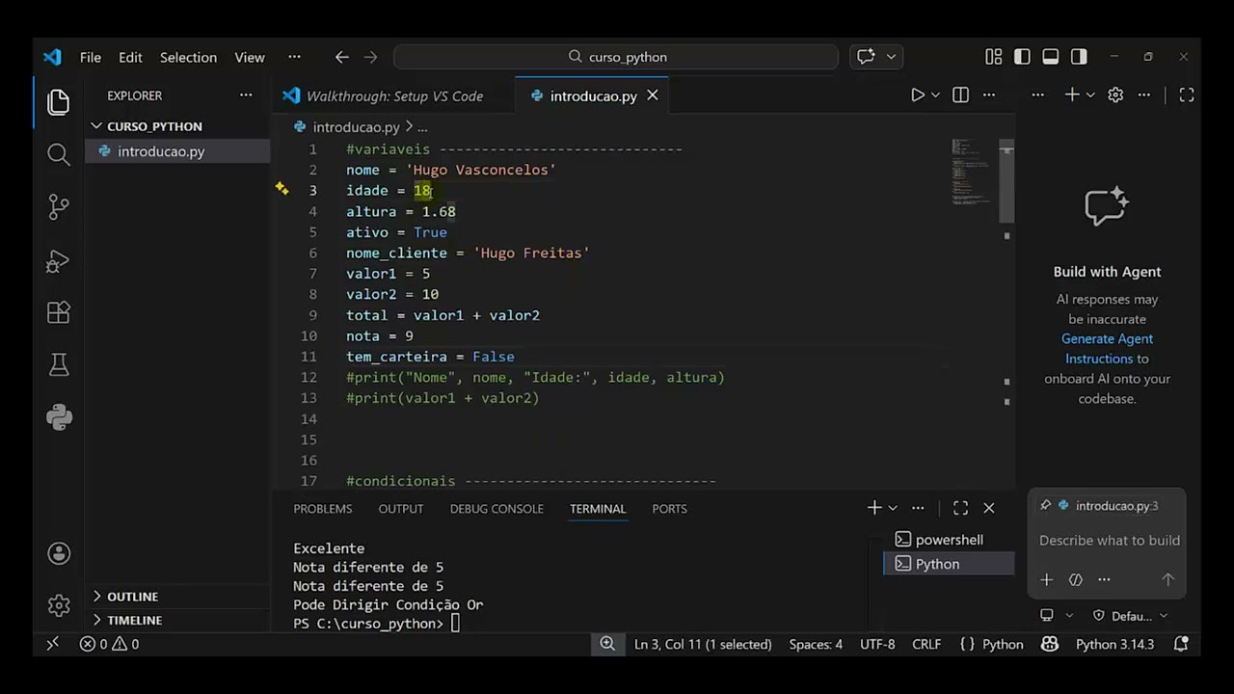Click the zoom magnifier in status bar
Image resolution: width=1234 pixels, height=694 pixels.
pos(607,644)
